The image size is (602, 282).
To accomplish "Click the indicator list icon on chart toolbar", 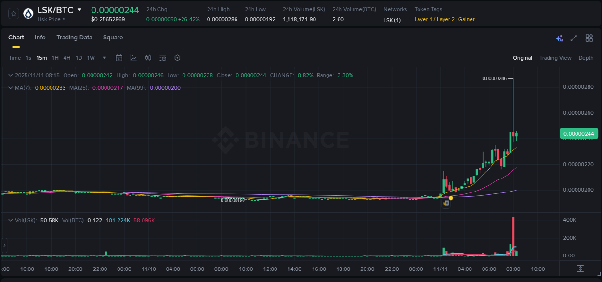I will pos(162,58).
